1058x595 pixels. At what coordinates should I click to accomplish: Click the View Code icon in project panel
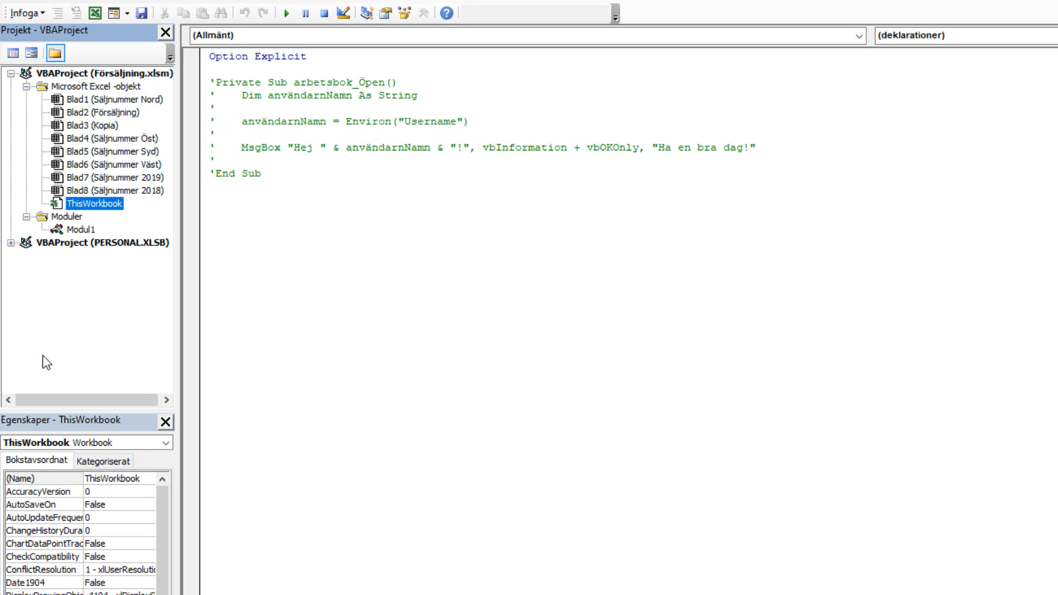(13, 53)
